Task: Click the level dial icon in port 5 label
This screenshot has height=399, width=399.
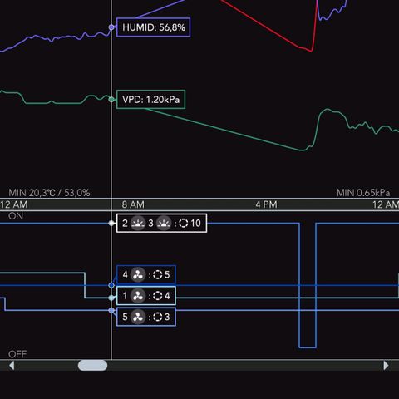Action: tap(157, 317)
